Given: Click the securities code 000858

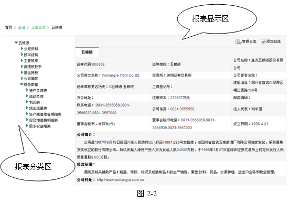Looking at the screenshot, I should click(98, 65).
